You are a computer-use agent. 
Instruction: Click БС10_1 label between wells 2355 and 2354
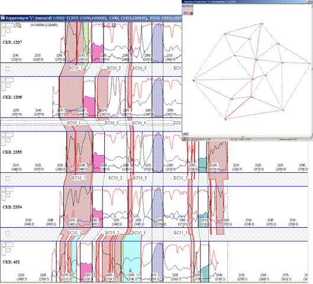79,177
